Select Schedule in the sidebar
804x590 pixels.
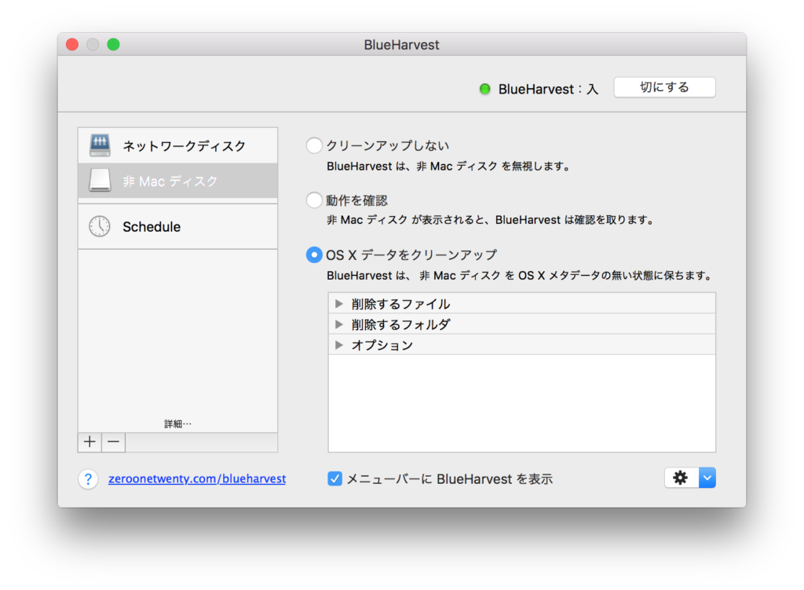coord(178,226)
